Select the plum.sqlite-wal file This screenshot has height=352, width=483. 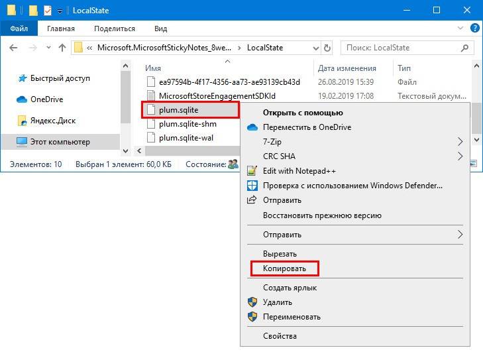(x=186, y=138)
